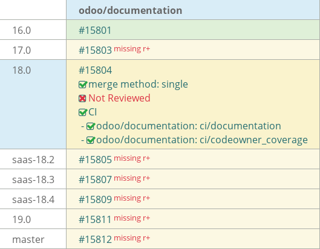Select the 19.0 branch cell
The image size is (320, 249).
(x=33, y=219)
